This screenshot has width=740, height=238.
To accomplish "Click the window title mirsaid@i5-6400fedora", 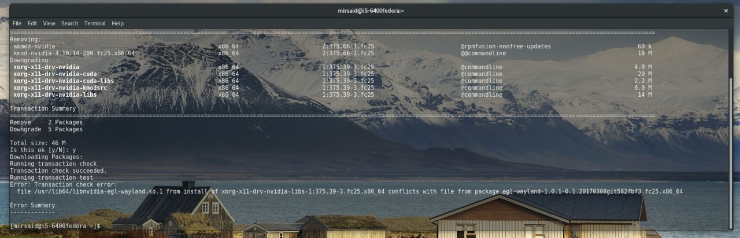I will 370,10.
